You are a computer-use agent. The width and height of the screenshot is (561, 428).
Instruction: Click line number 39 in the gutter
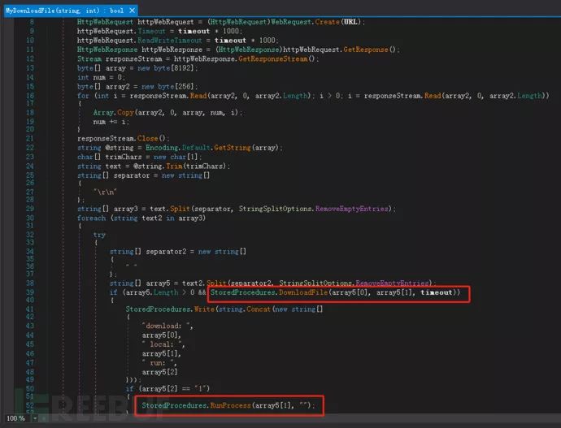point(30,292)
